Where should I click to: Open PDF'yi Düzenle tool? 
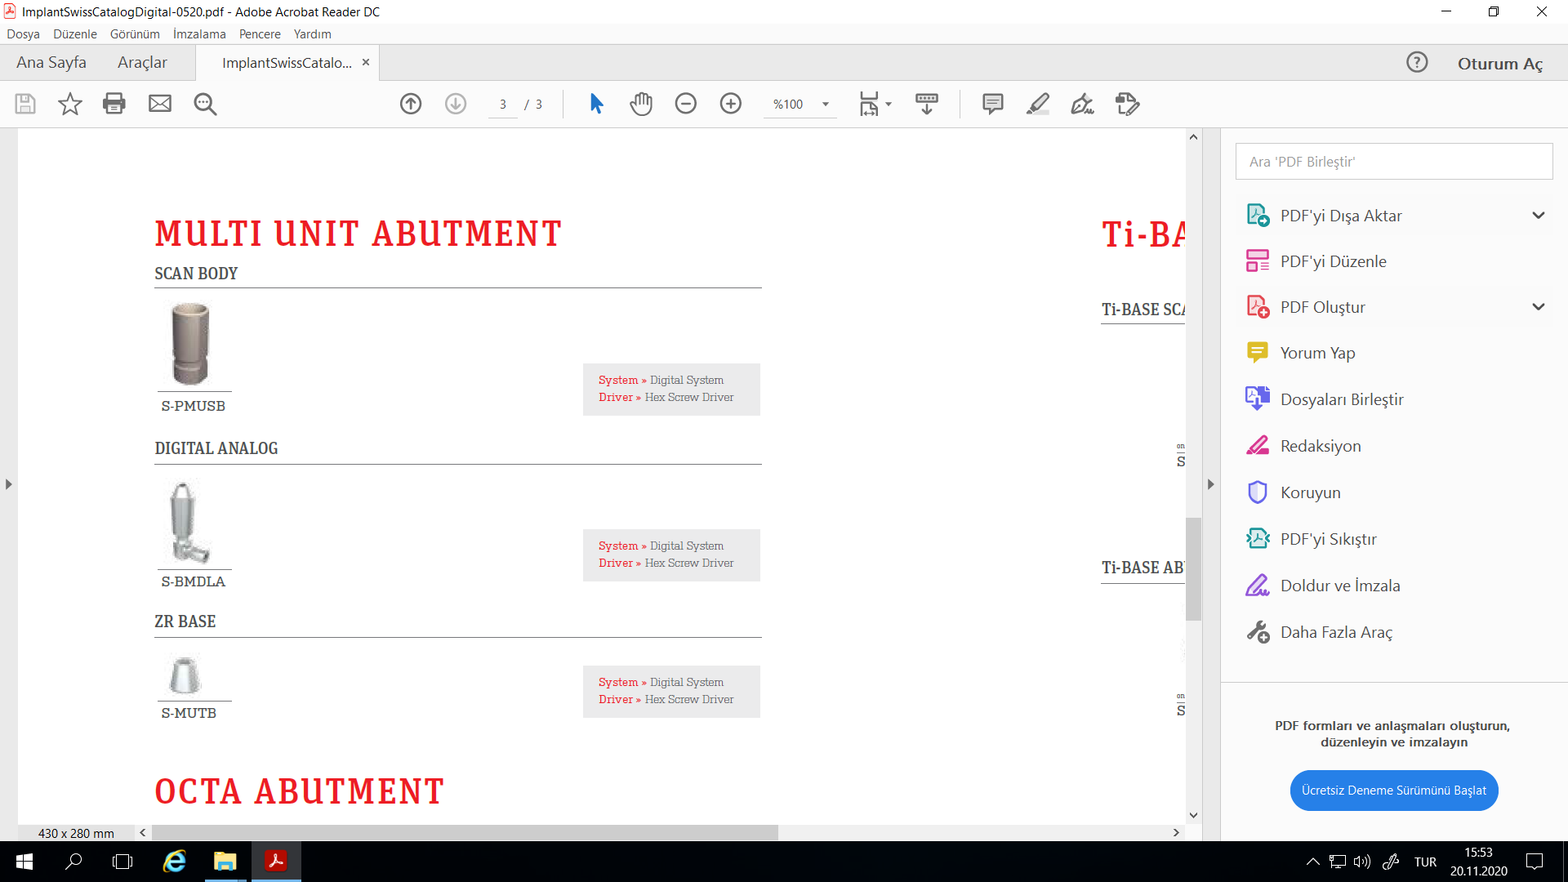1333,261
